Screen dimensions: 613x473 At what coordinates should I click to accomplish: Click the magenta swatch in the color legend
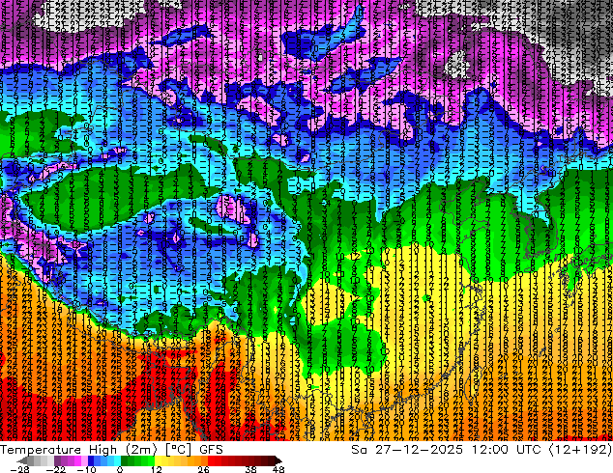77,460
